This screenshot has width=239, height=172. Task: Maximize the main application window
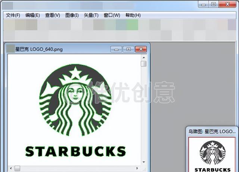(214, 4)
